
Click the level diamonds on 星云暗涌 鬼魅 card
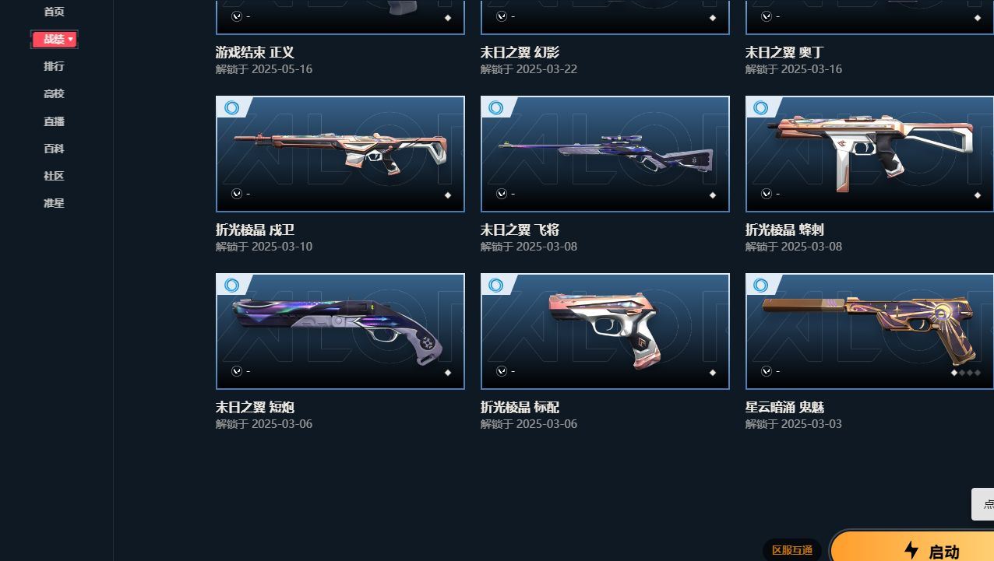[x=965, y=373]
